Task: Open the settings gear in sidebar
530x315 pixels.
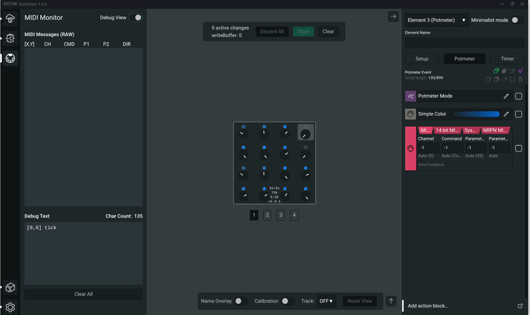Action: point(10,306)
